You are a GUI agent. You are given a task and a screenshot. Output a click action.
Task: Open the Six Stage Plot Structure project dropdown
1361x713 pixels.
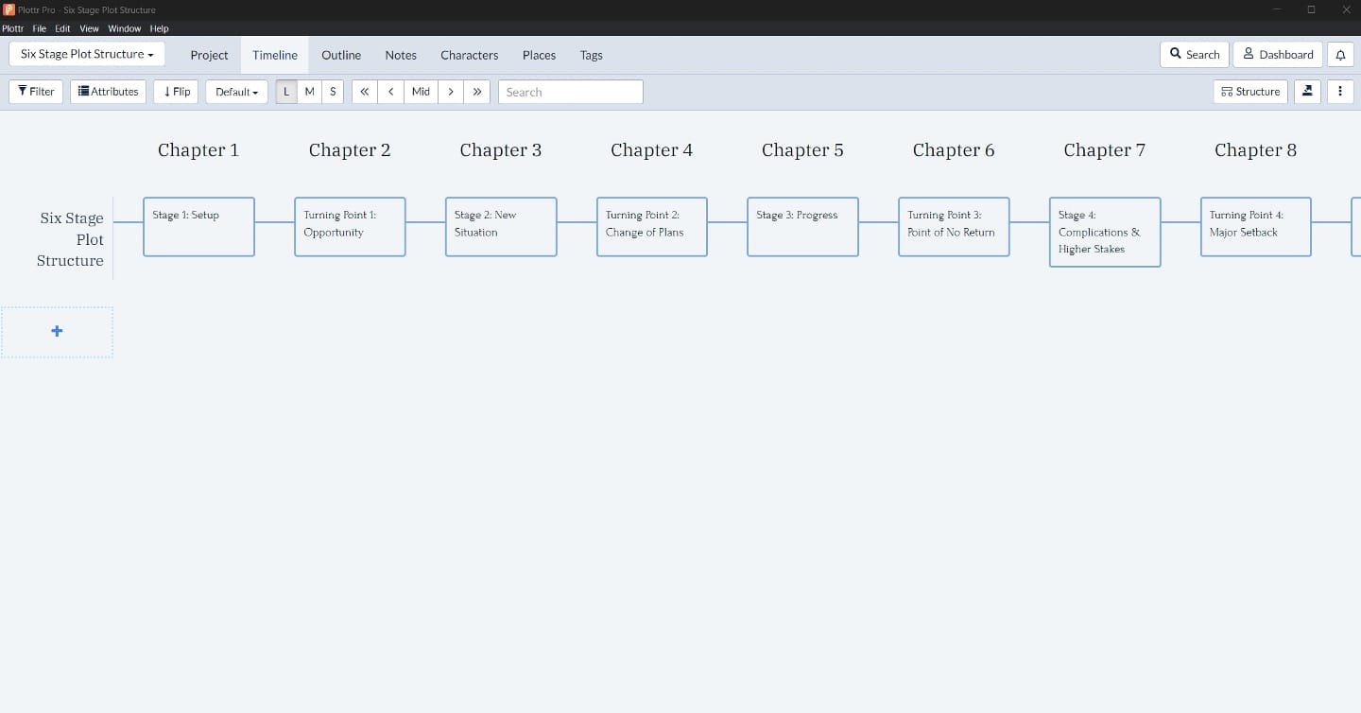[x=86, y=54]
